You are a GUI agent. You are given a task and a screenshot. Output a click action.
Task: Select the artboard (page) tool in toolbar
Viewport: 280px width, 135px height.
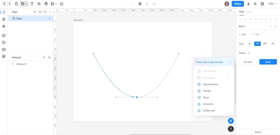click(x=16, y=4)
